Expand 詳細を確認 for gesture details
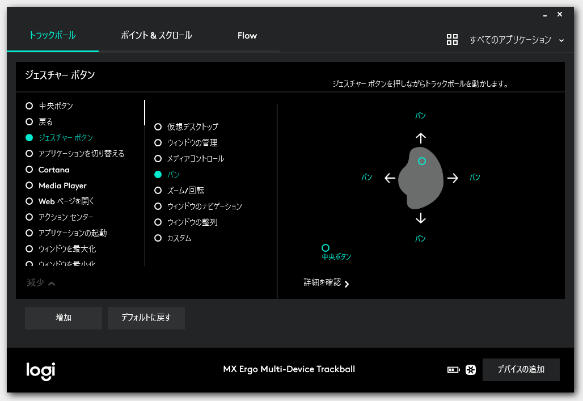The image size is (583, 401). (x=324, y=283)
